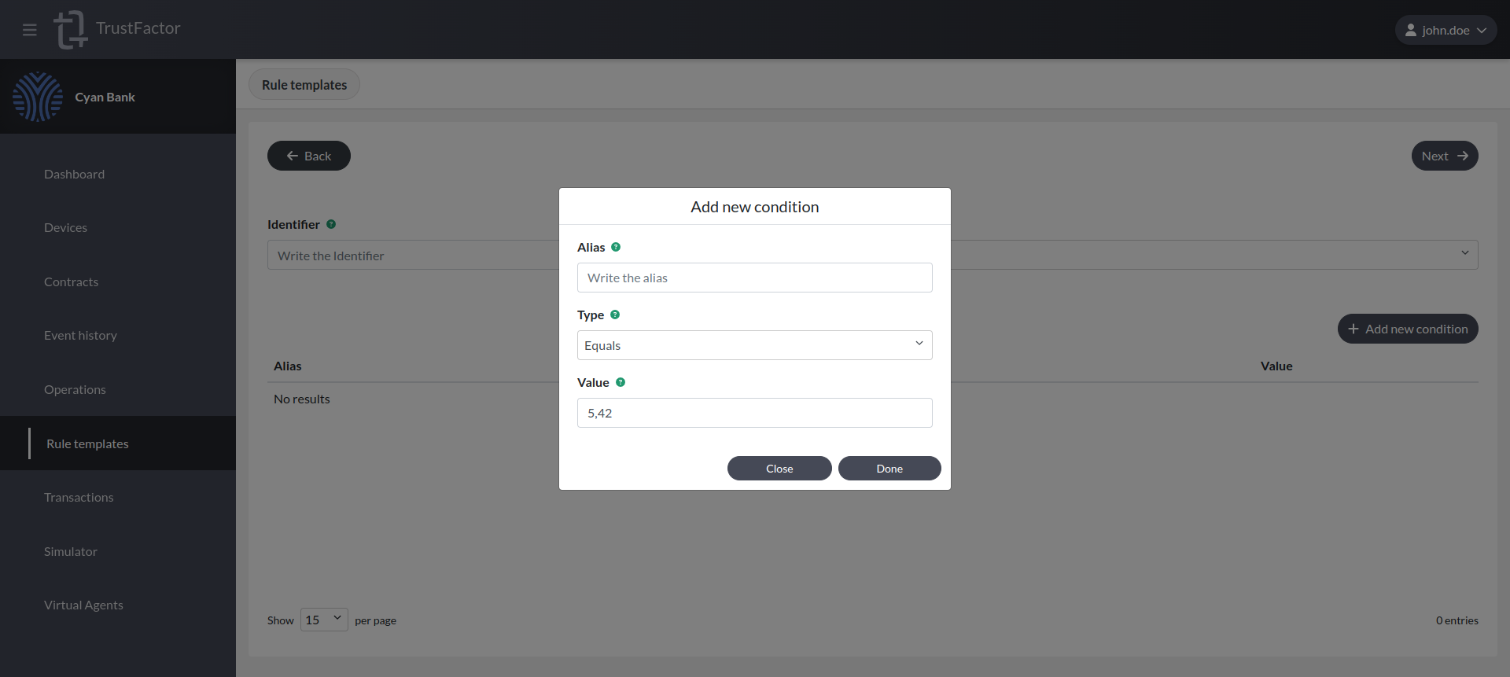This screenshot has height=677, width=1510.
Task: Click the Identifier help question icon
Action: [331, 224]
